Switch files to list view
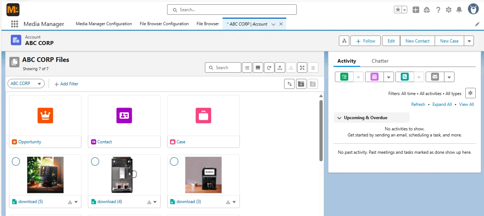The width and height of the screenshot is (484, 216). [x=247, y=67]
